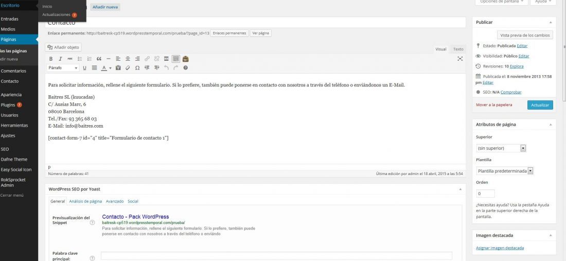
Task: Click Asignar imagen destacada link
Action: [x=500, y=248]
